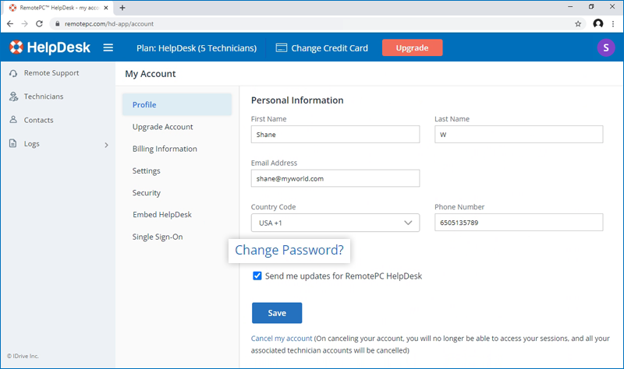Bookmark page with the star icon
Image resolution: width=624 pixels, height=369 pixels.
tap(578, 24)
